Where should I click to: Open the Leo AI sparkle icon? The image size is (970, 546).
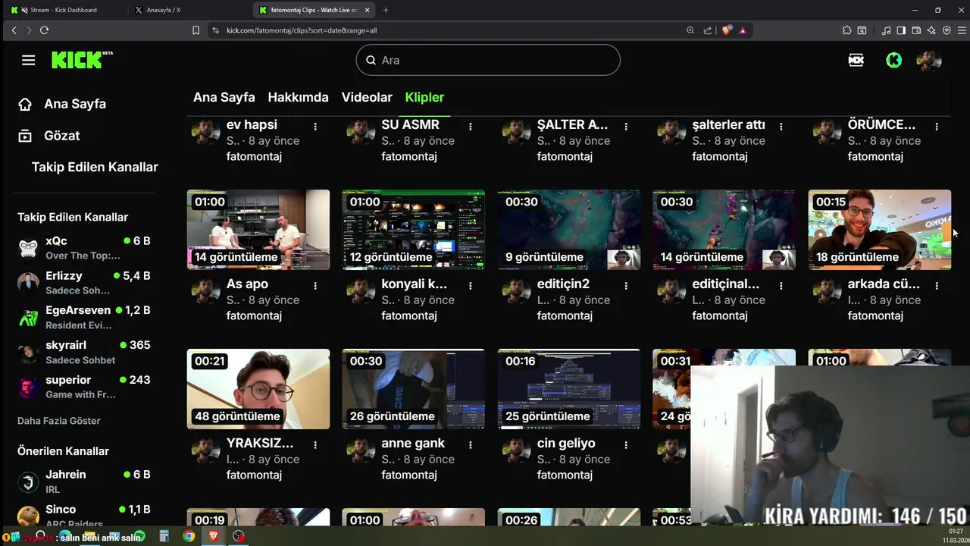[x=931, y=30]
